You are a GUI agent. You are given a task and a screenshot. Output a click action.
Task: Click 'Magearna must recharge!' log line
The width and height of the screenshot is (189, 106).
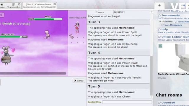click(x=104, y=16)
